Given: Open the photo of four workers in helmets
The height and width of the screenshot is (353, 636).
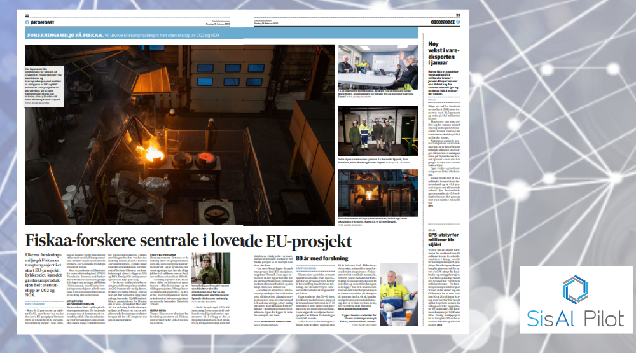Looking at the screenshot, I should (378, 131).
